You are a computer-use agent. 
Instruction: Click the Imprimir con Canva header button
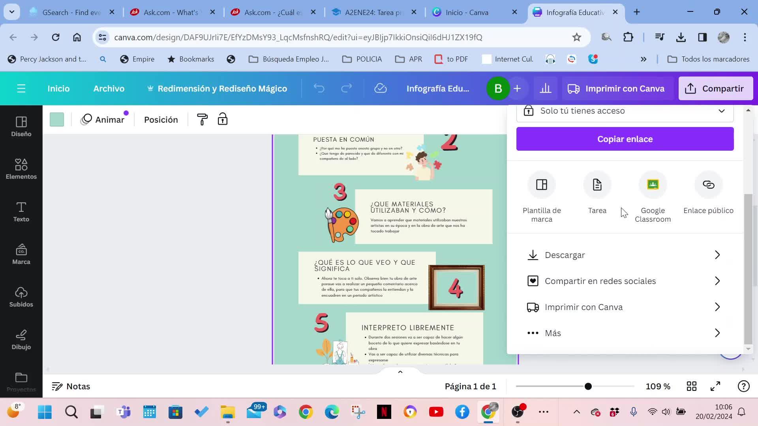tap(616, 88)
